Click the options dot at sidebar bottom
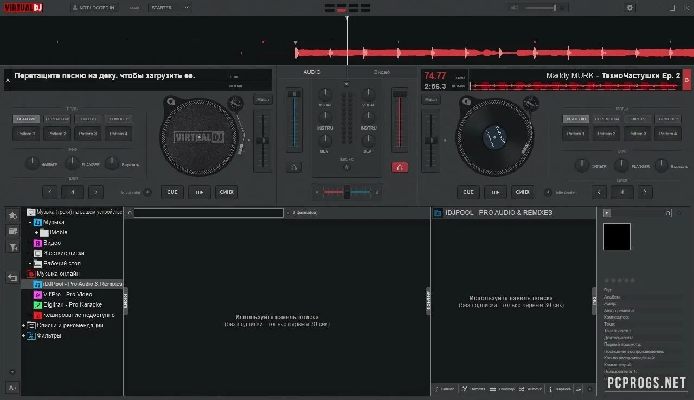 tap(12, 372)
